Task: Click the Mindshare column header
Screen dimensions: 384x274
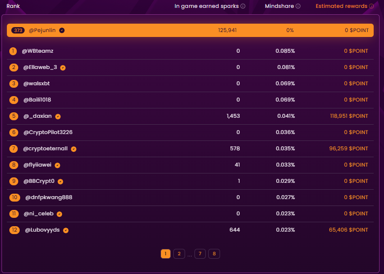Action: (x=279, y=6)
